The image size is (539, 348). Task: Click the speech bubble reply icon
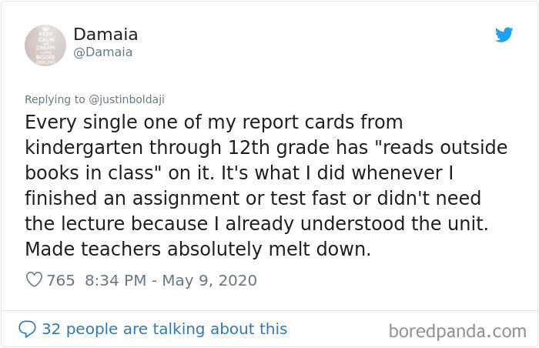(27, 329)
